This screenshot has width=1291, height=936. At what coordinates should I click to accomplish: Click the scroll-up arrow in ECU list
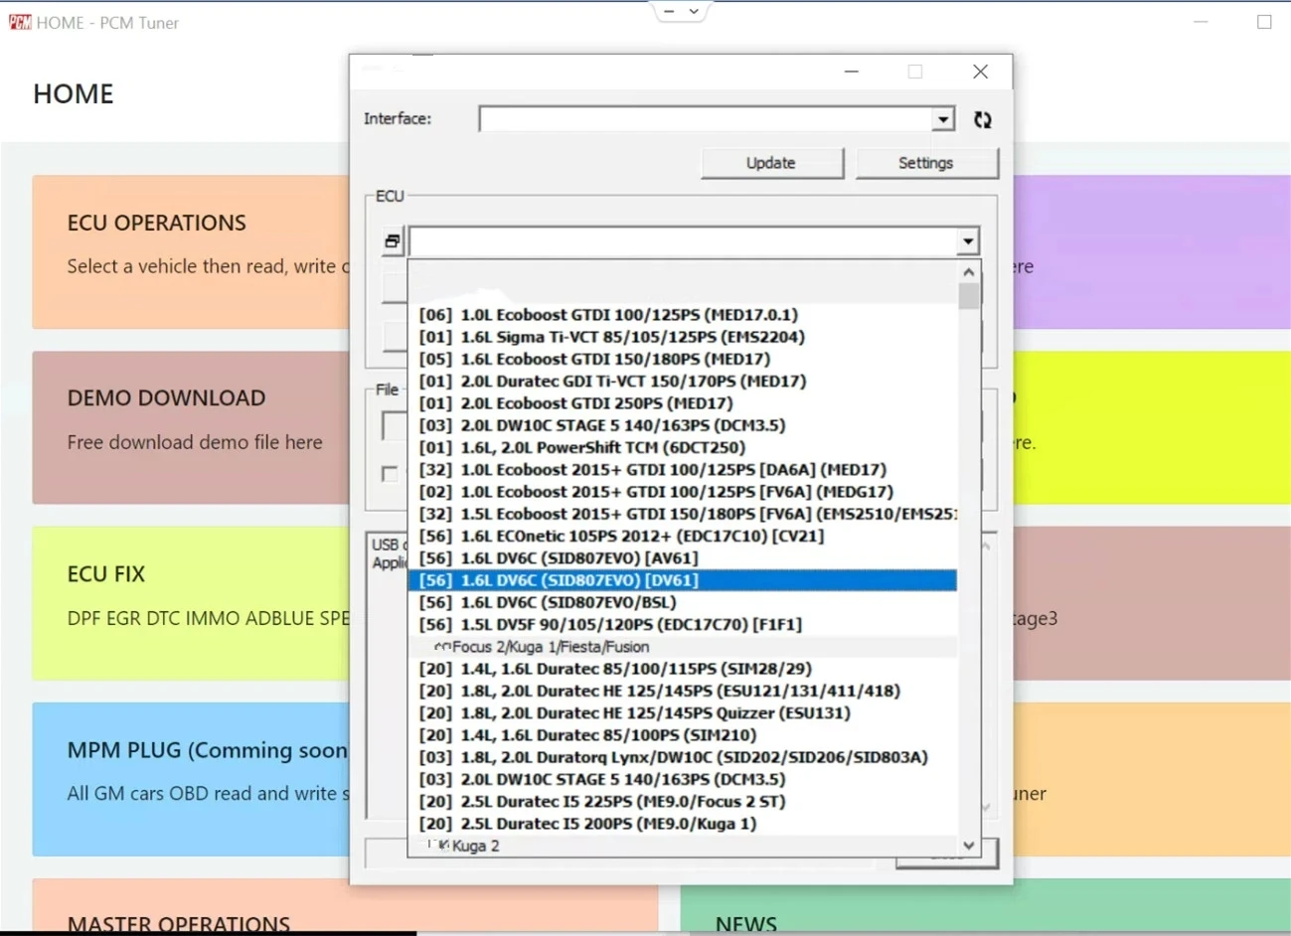[x=969, y=271]
